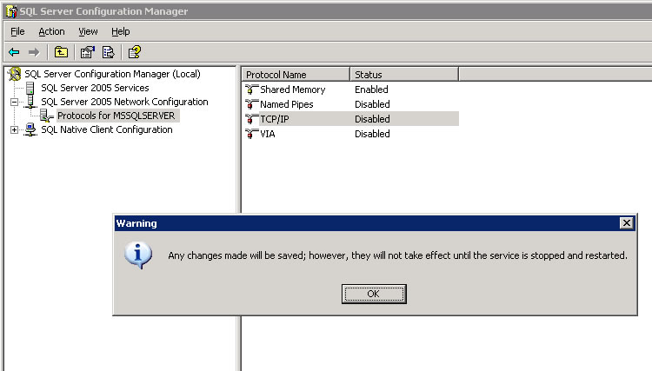652x371 pixels.
Task: Click the Named Pipes protocol icon
Action: 252,104
